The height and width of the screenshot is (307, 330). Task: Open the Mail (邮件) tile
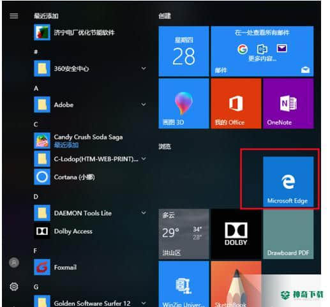[262, 51]
